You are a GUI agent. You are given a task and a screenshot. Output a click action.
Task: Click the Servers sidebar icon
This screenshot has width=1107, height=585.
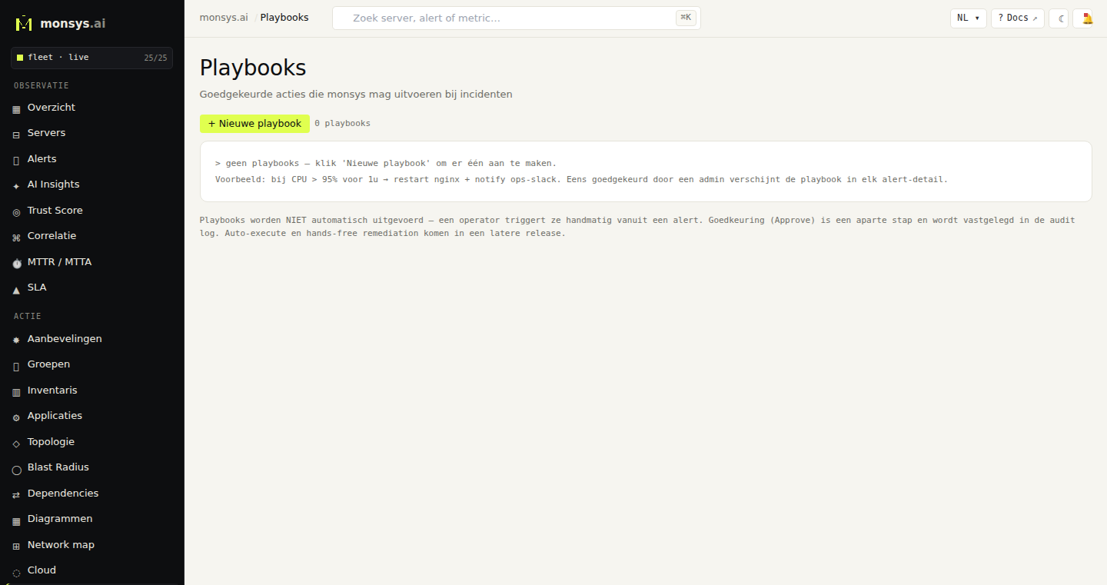point(16,135)
